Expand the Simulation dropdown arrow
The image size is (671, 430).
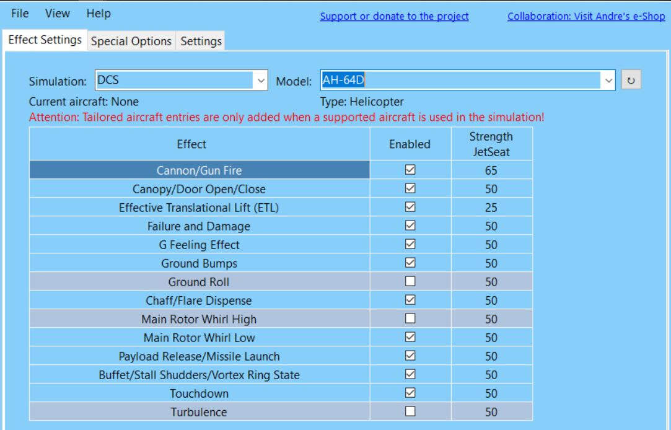click(x=261, y=81)
